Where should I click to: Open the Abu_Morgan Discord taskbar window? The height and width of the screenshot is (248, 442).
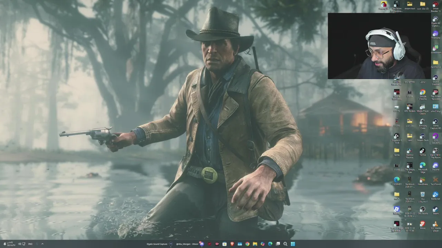point(190,244)
